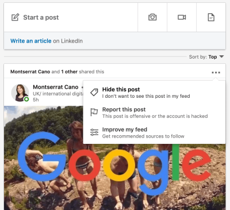230x210 pixels.
Task: Click the '5h' post timestamp
Action: coord(36,100)
